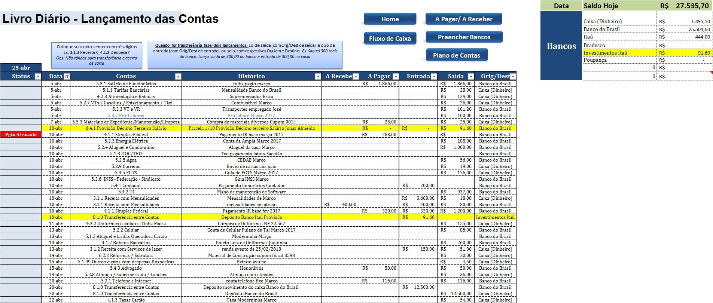Select the 5.2.3 Energia Elétrica cell
The width and height of the screenshot is (713, 303).
tap(126, 141)
